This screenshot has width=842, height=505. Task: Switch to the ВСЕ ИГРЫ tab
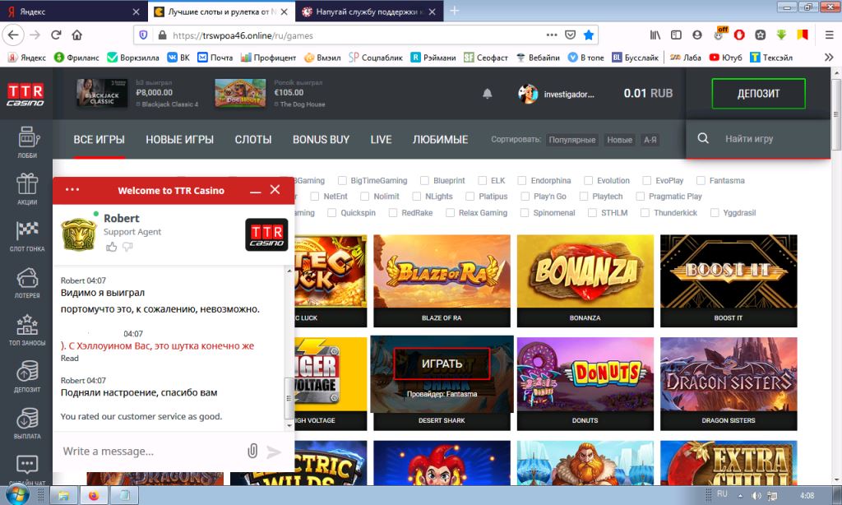(x=99, y=140)
